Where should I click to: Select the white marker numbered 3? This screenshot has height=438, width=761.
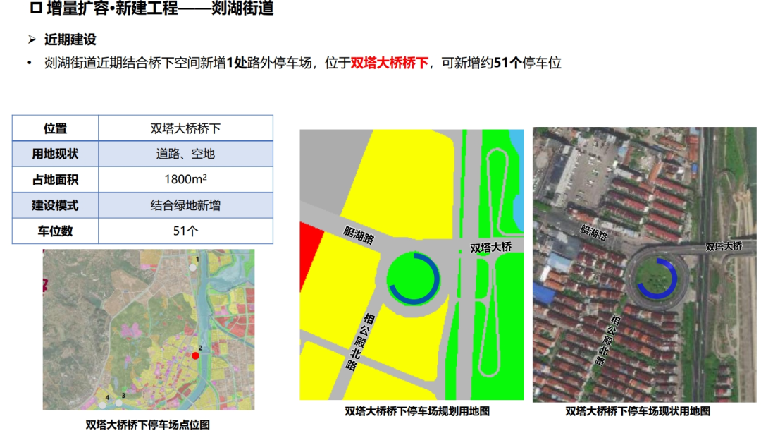pyautogui.click(x=118, y=401)
